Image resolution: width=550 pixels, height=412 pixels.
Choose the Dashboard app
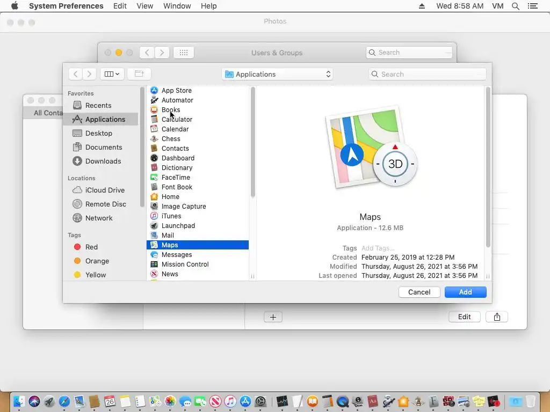(x=198, y=158)
